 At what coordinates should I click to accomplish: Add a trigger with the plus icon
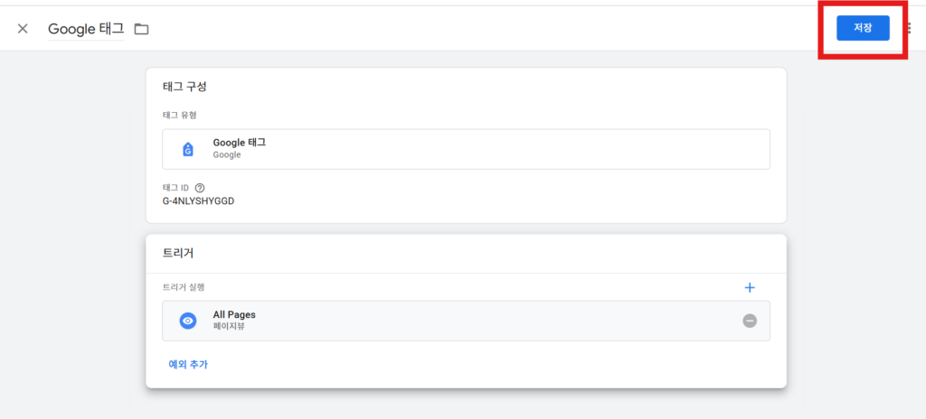(x=749, y=287)
